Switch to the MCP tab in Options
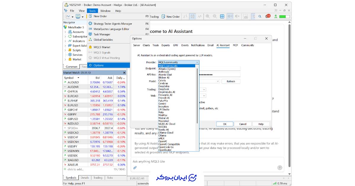This screenshot has height=186, width=355. [235, 45]
